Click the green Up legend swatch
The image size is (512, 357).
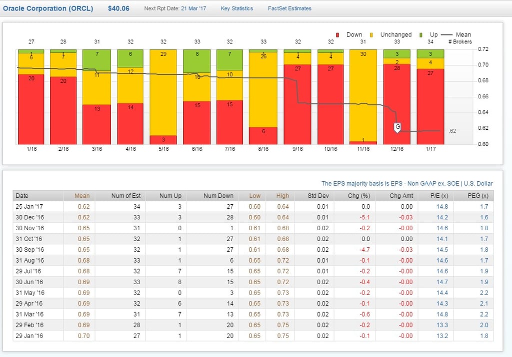pyautogui.click(x=420, y=35)
